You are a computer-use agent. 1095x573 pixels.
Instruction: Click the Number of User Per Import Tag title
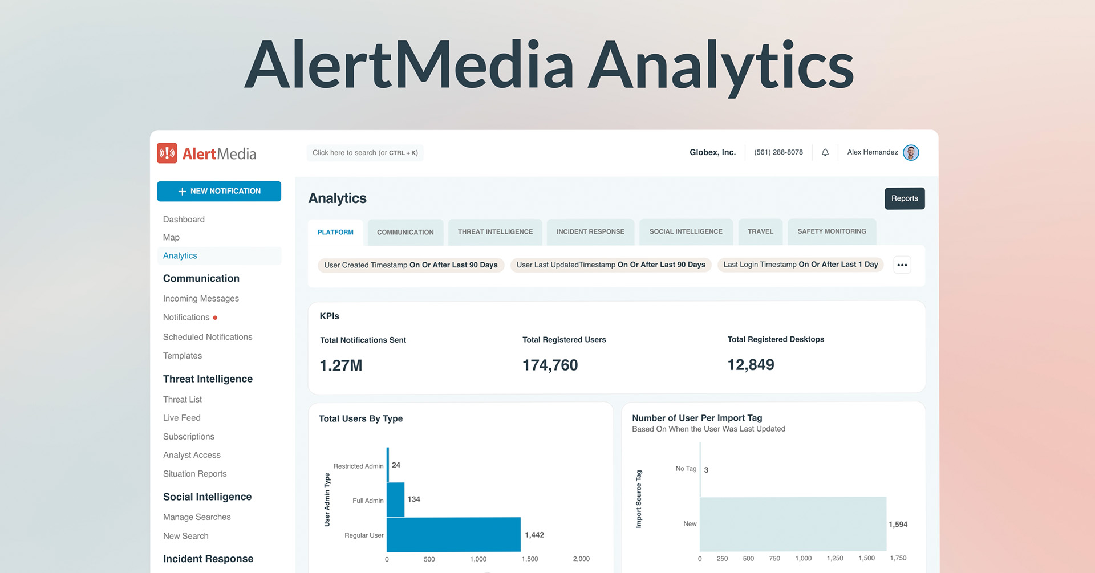(x=697, y=418)
